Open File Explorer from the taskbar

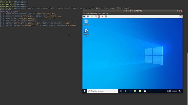tap(135, 91)
